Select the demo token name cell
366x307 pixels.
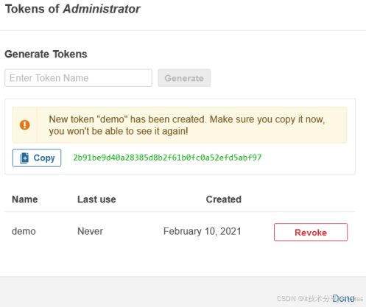coord(24,231)
